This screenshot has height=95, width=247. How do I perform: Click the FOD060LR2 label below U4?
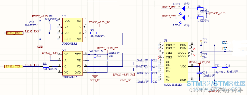pyautogui.click(x=70, y=77)
